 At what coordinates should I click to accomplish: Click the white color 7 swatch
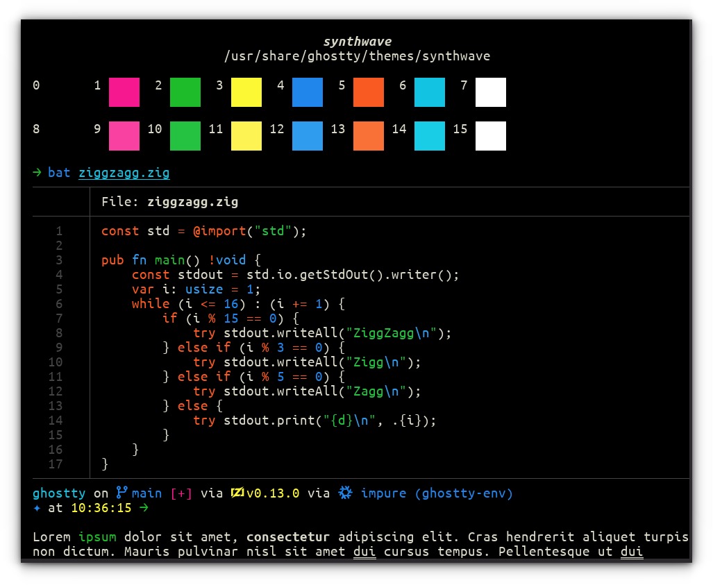[491, 92]
